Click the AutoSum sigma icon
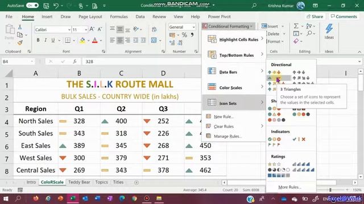 pos(296,26)
